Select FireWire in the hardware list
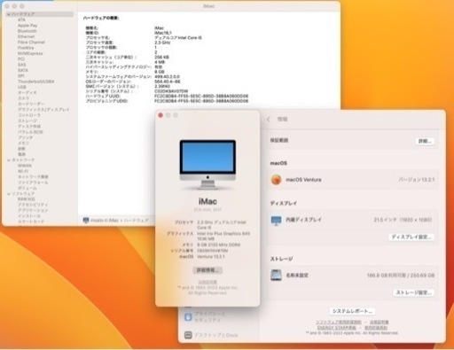Viewport: 454px width, 350px height. coord(26,48)
